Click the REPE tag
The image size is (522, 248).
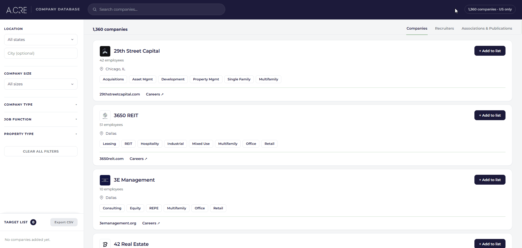pos(154,208)
